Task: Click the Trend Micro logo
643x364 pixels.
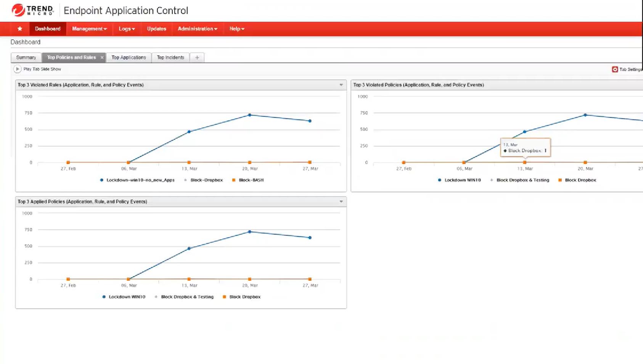Action: (x=33, y=10)
